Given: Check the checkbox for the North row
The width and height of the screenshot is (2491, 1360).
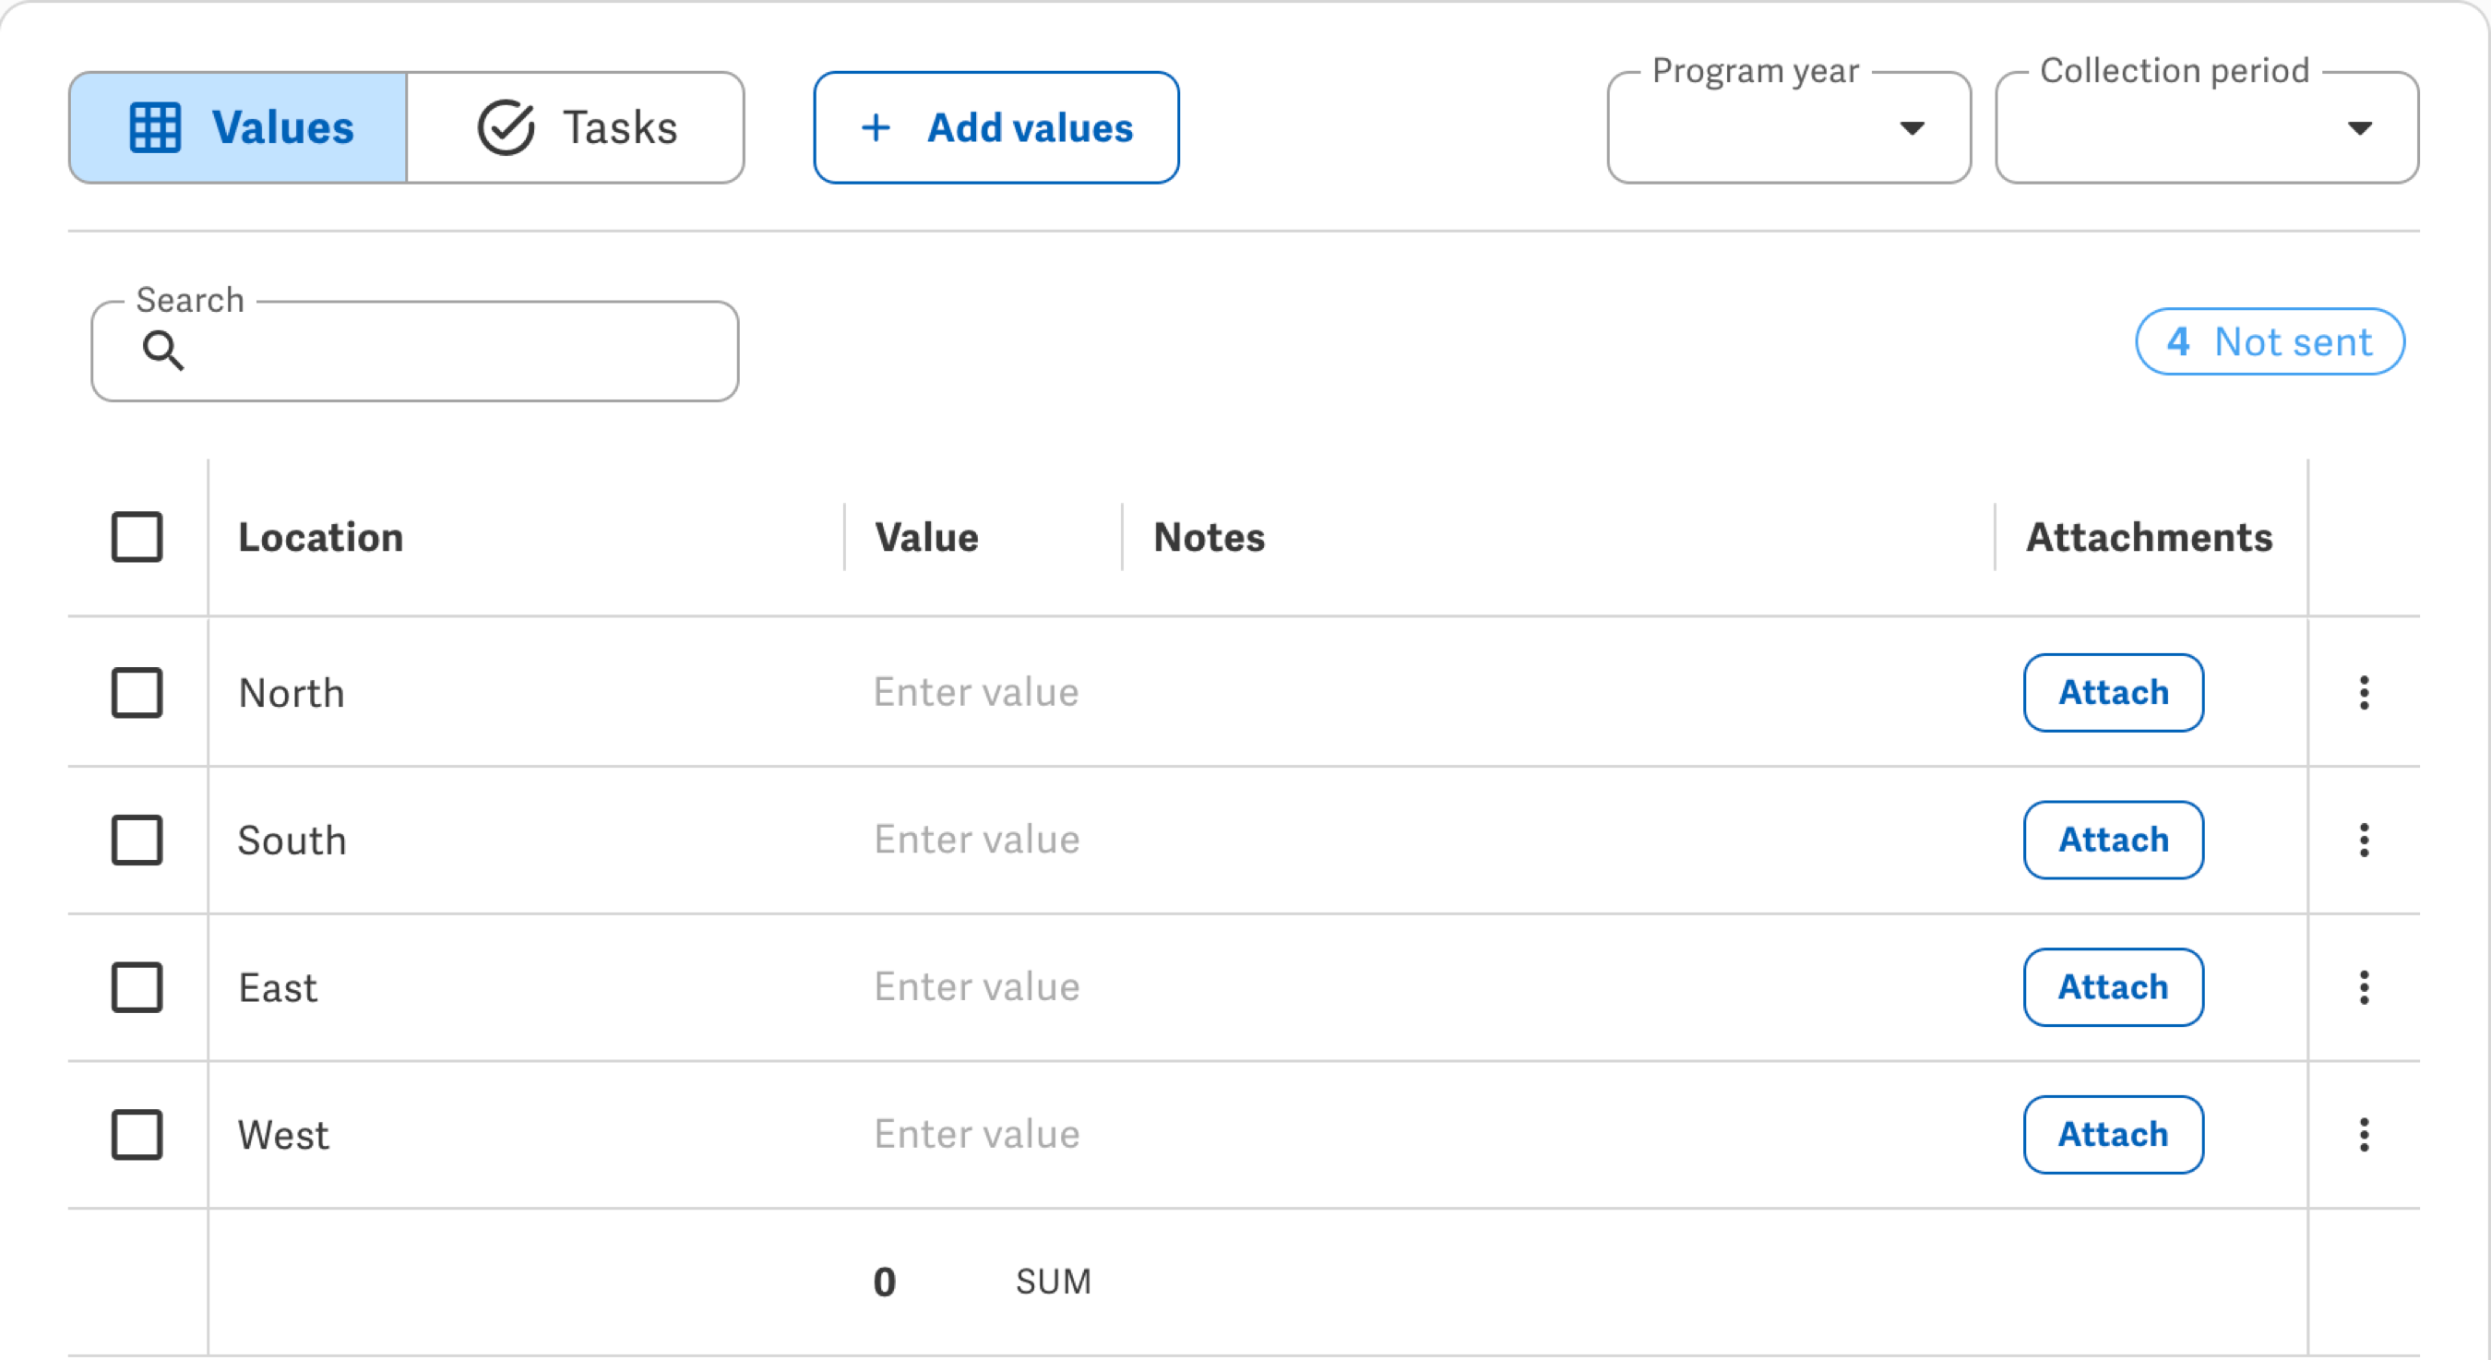Looking at the screenshot, I should coord(137,693).
